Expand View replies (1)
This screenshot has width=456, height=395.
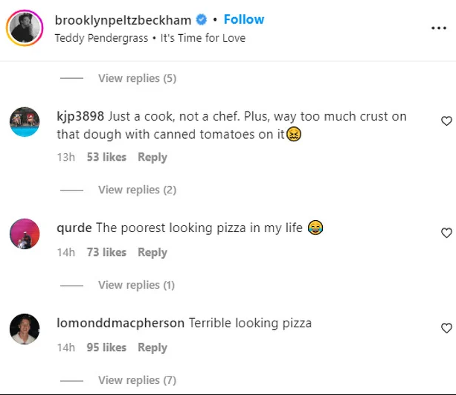click(x=137, y=285)
